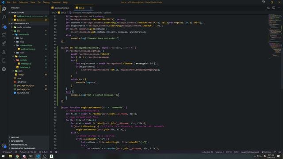This screenshot has height=159, width=283.
Task: Open File Explorer from the taskbar
Action: (10, 156)
